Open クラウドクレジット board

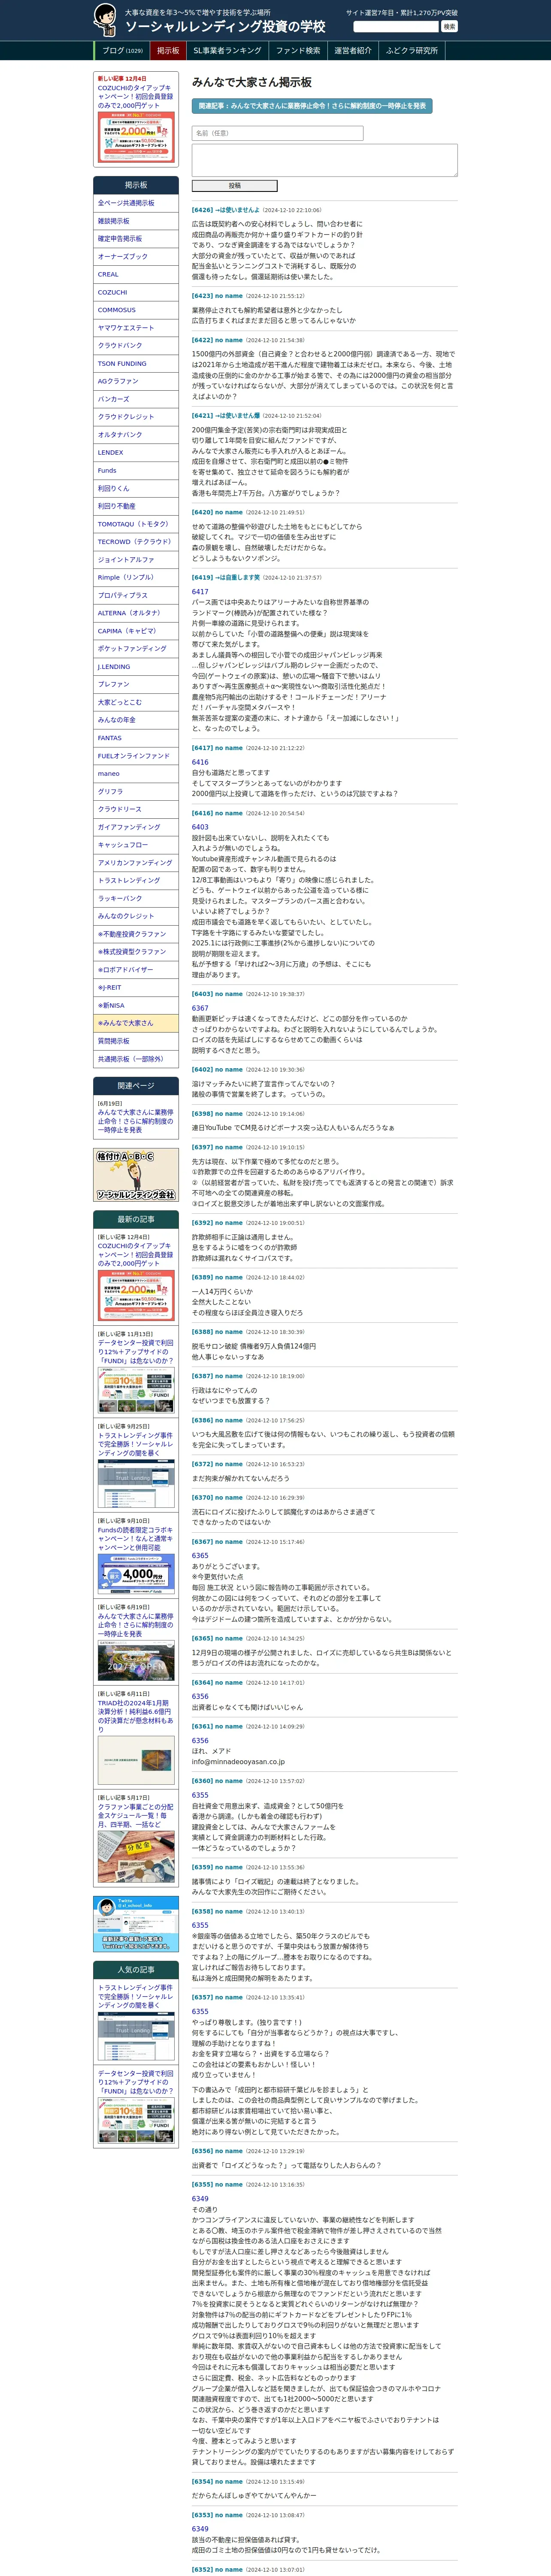click(136, 417)
